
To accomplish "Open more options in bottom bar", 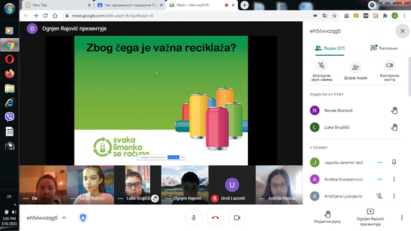I will (x=402, y=218).
